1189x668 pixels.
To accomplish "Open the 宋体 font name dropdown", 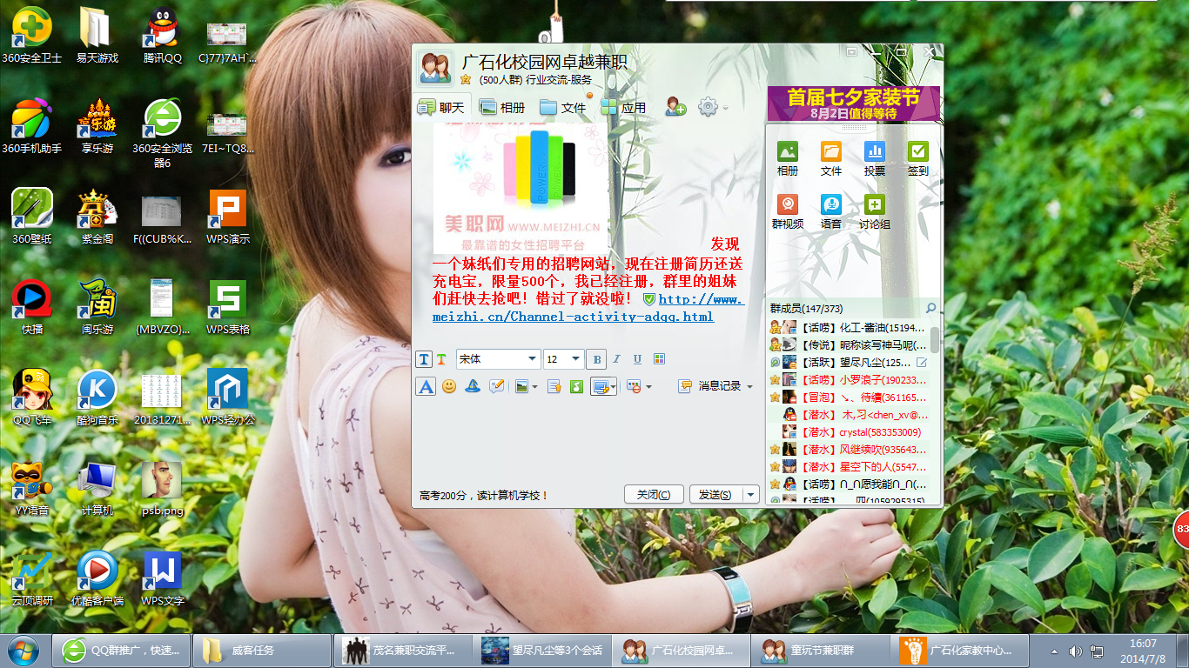I will coord(498,359).
